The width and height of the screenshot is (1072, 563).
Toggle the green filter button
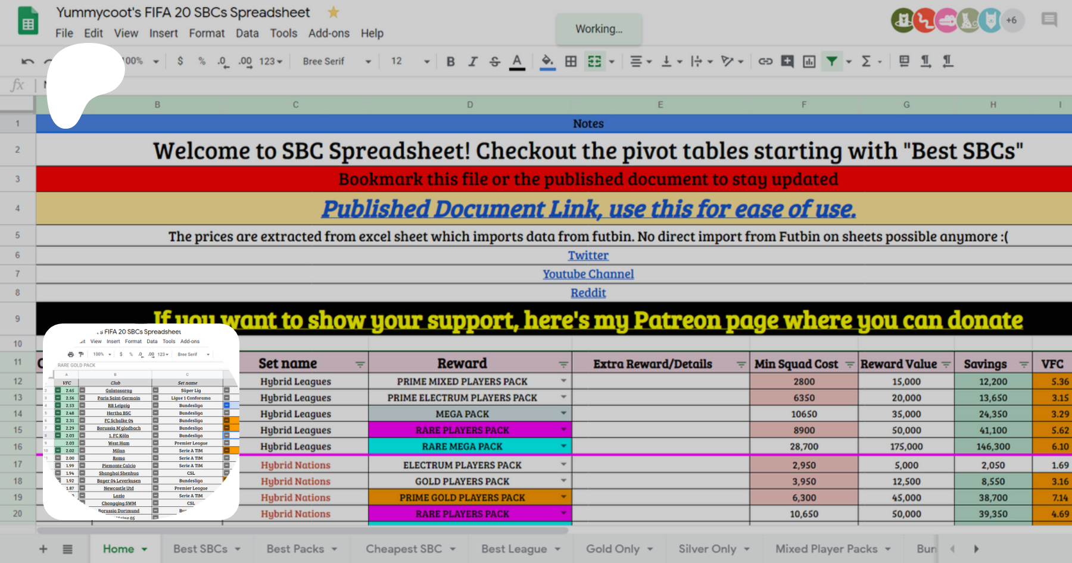tap(831, 61)
